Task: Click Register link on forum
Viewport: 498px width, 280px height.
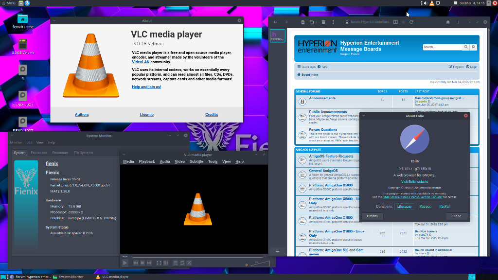Action: pos(456,67)
